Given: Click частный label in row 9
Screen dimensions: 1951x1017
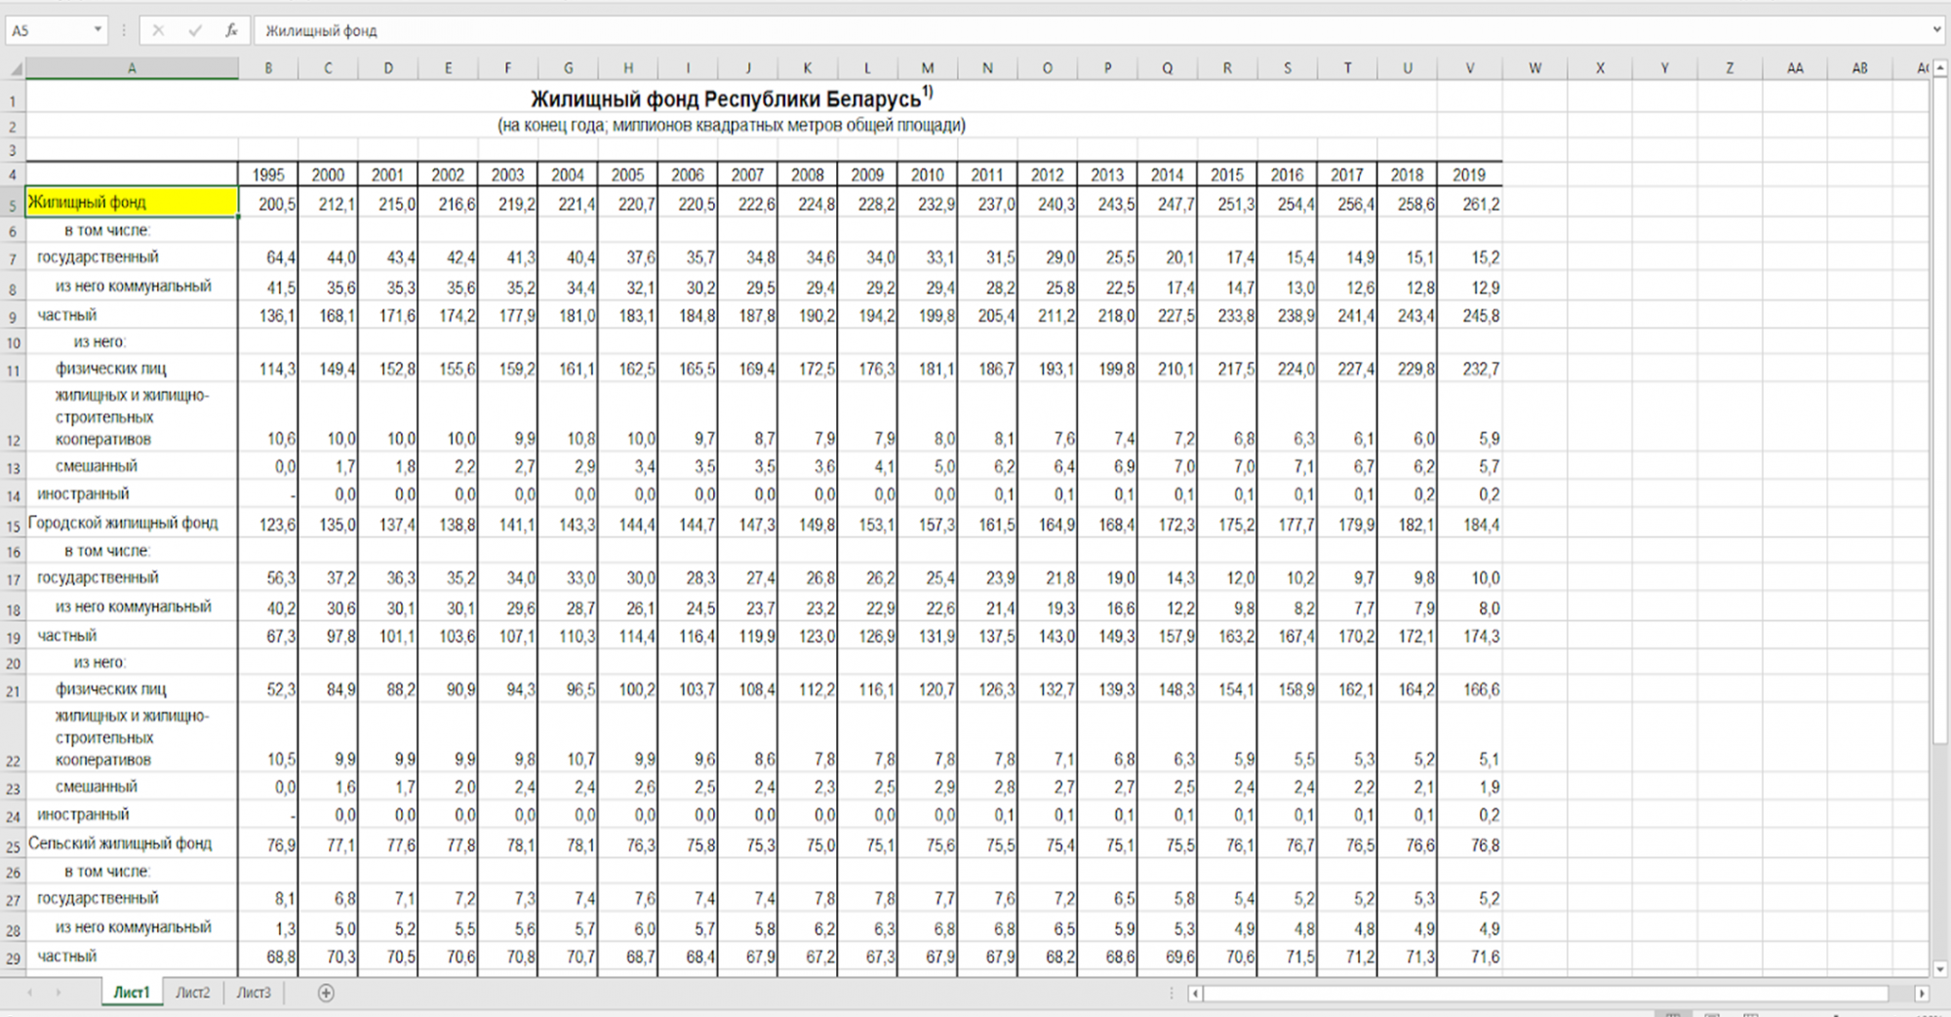Looking at the screenshot, I should coord(66,315).
